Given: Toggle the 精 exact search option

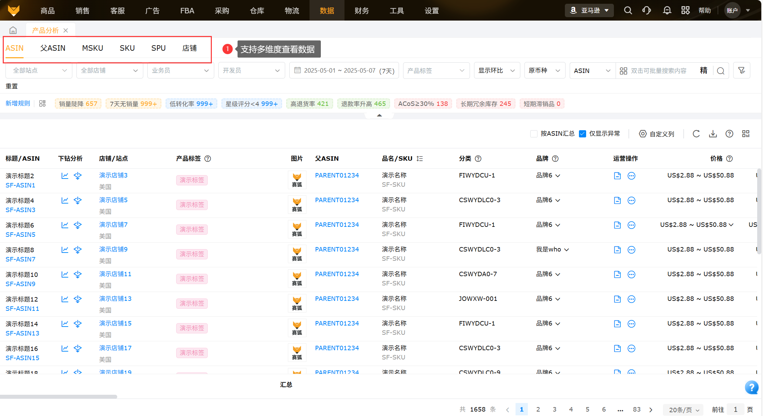Looking at the screenshot, I should pyautogui.click(x=703, y=71).
